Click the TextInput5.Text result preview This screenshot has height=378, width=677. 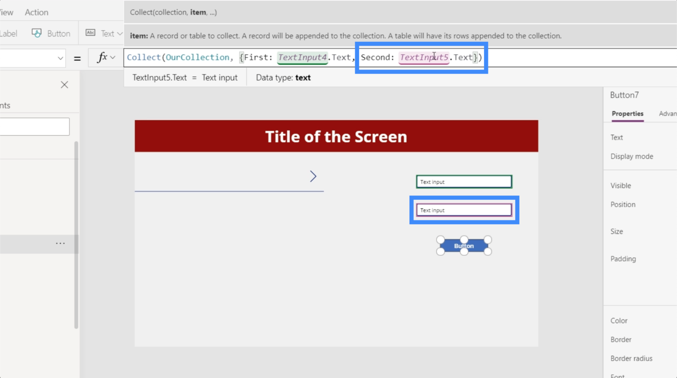click(x=185, y=78)
